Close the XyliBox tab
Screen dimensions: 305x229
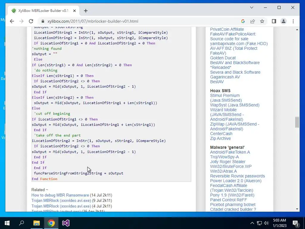74,11
